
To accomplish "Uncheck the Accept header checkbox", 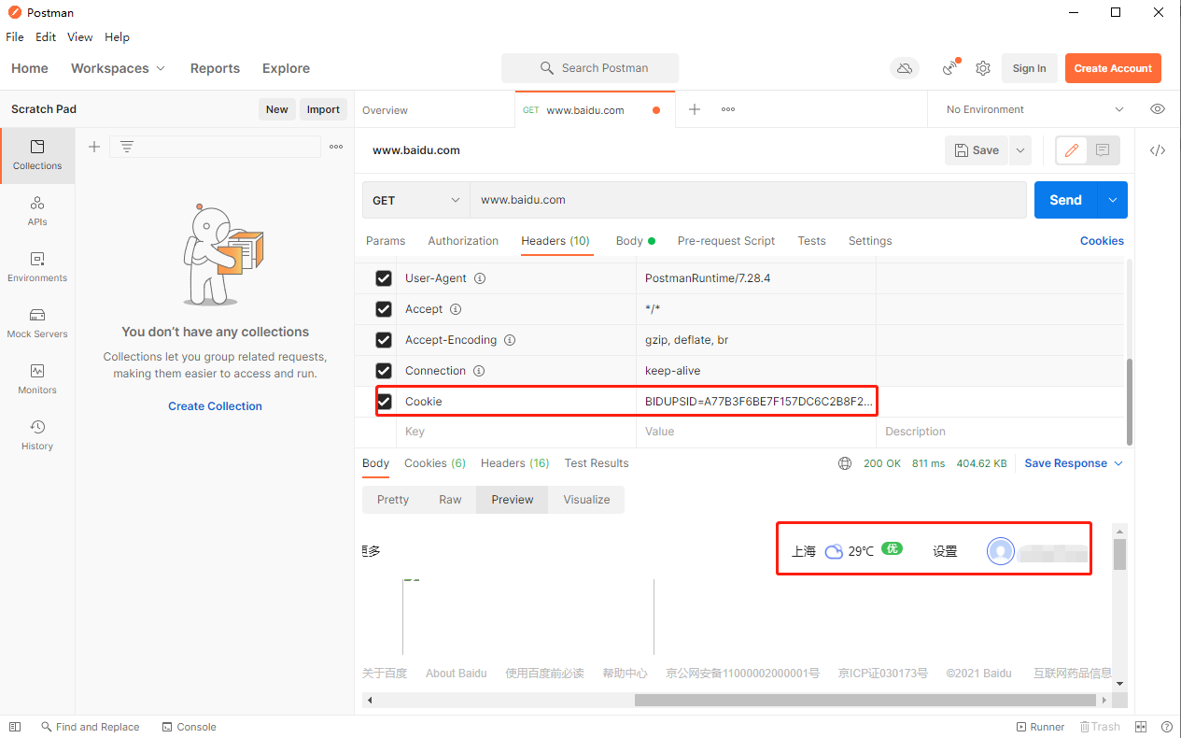I will (x=384, y=309).
